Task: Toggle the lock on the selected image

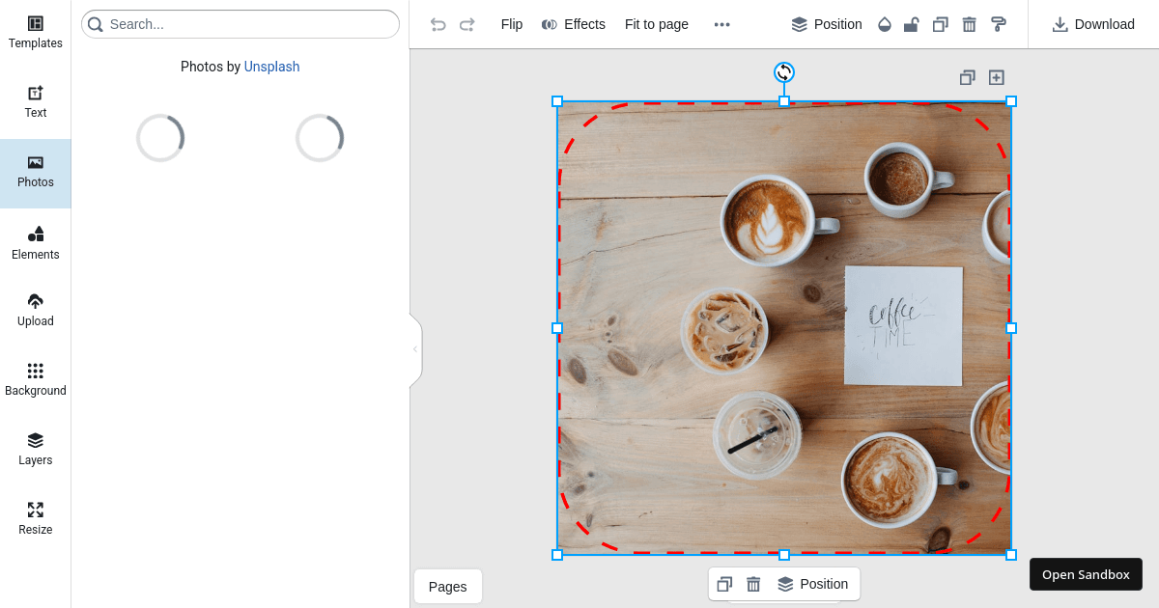Action: point(912,24)
